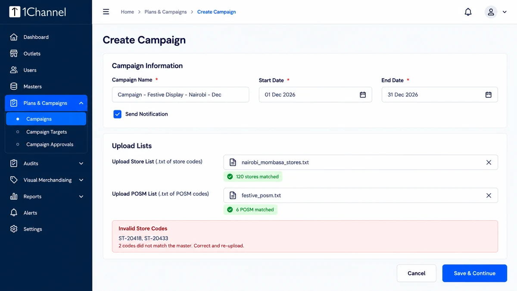Click the 6 POSM matched badge
The width and height of the screenshot is (517, 291).
coord(251,210)
